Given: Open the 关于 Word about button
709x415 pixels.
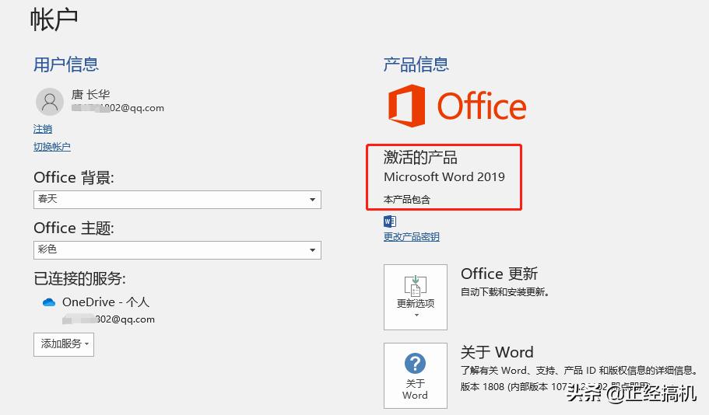Looking at the screenshot, I should pos(416,375).
